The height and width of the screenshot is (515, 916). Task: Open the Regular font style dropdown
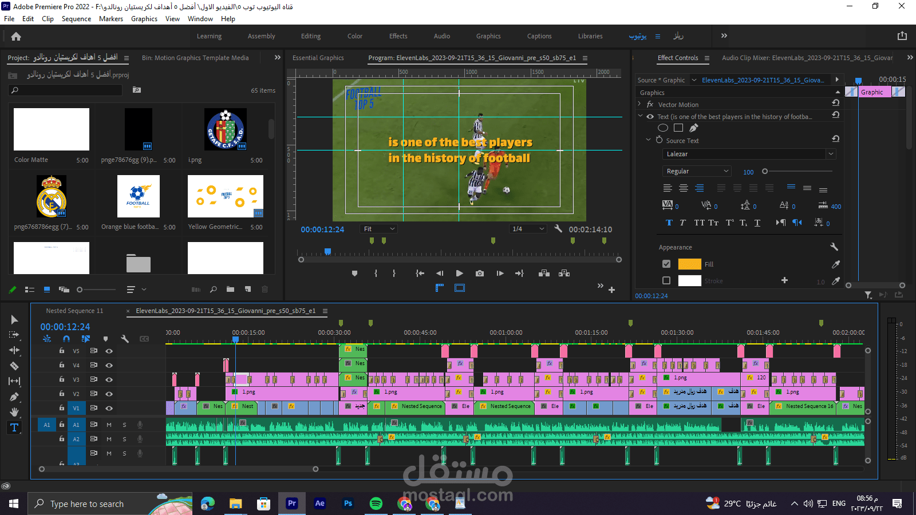(697, 171)
